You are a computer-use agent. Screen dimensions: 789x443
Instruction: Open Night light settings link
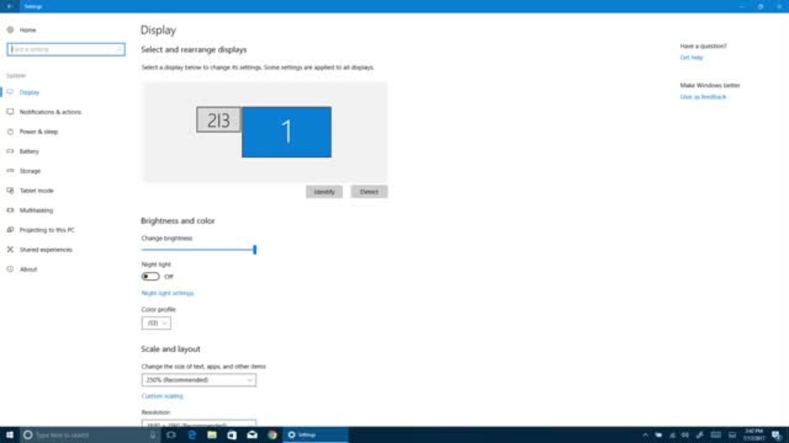[168, 293]
